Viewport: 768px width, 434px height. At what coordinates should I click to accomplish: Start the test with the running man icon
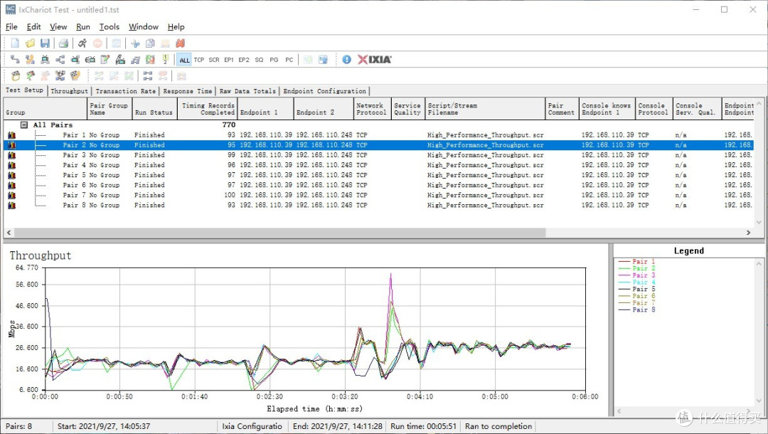pos(82,43)
